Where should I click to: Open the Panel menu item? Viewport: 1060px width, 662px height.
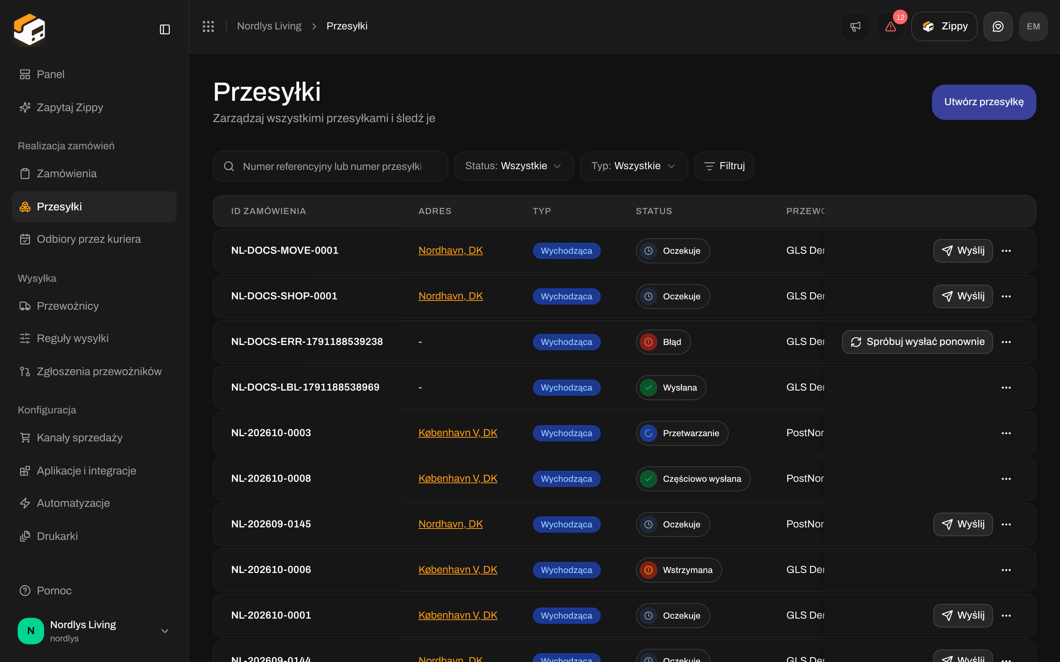point(94,74)
